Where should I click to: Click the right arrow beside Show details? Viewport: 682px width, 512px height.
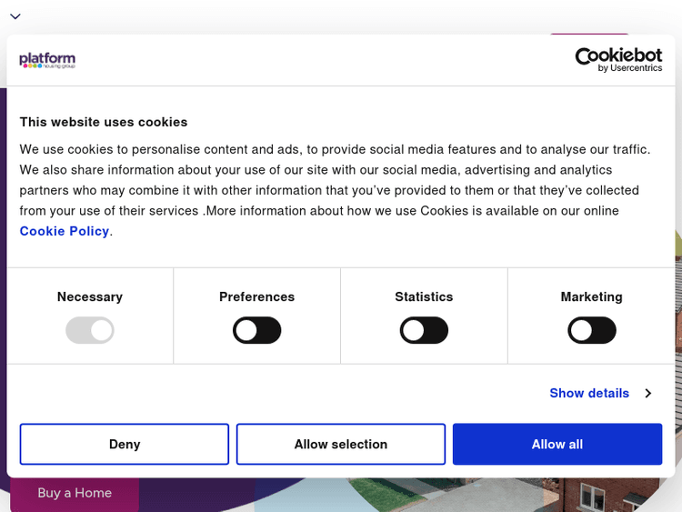[647, 394]
